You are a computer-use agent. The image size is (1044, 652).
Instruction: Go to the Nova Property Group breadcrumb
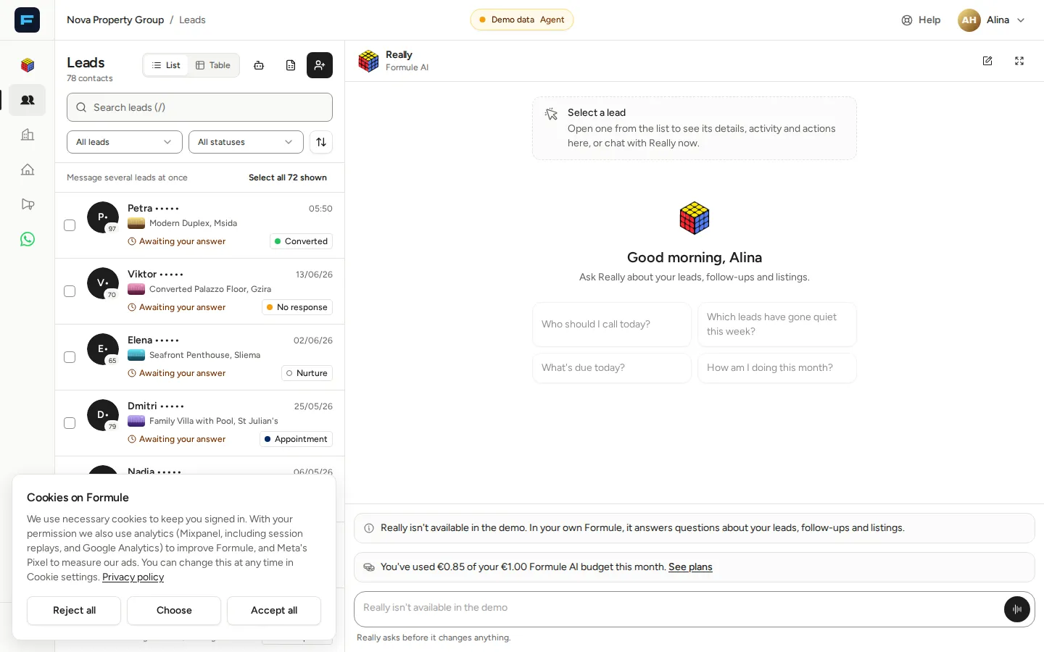pos(115,20)
